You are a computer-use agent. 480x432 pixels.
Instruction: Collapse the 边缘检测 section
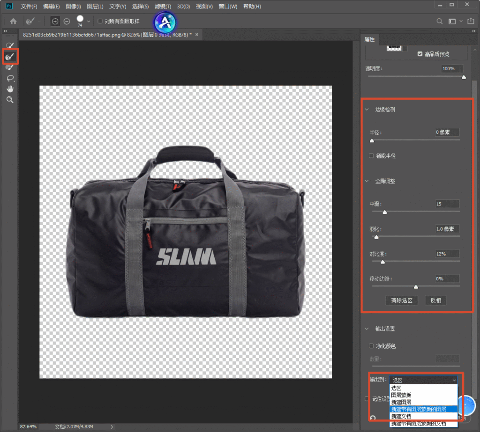(x=367, y=109)
